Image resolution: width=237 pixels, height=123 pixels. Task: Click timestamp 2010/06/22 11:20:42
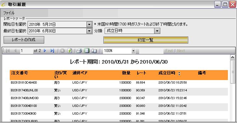pyautogui.click(x=173, y=106)
